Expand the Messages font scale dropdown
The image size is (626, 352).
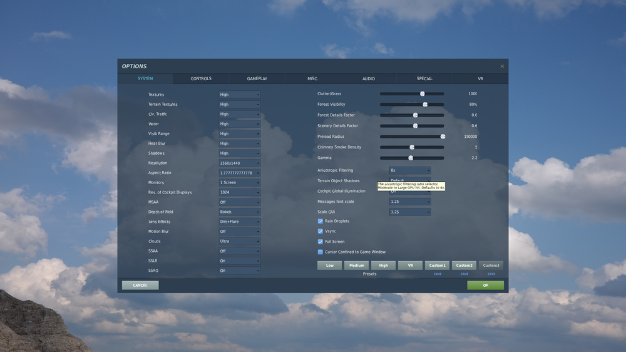point(410,202)
